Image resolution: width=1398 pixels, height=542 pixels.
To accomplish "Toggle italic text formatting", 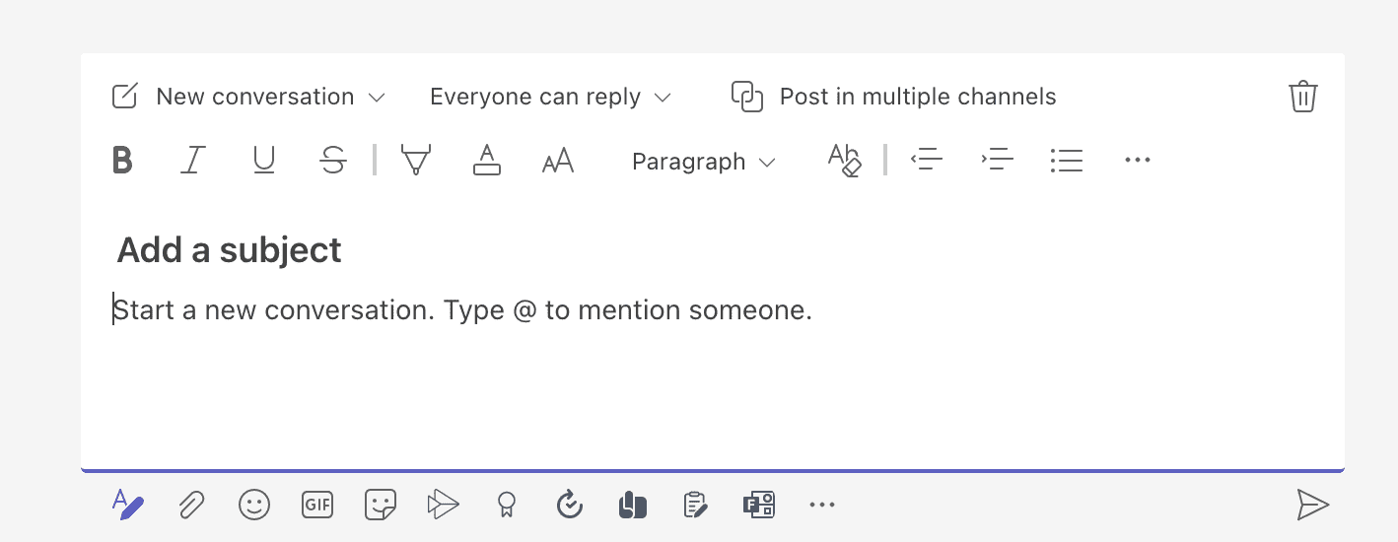I will click(x=193, y=161).
